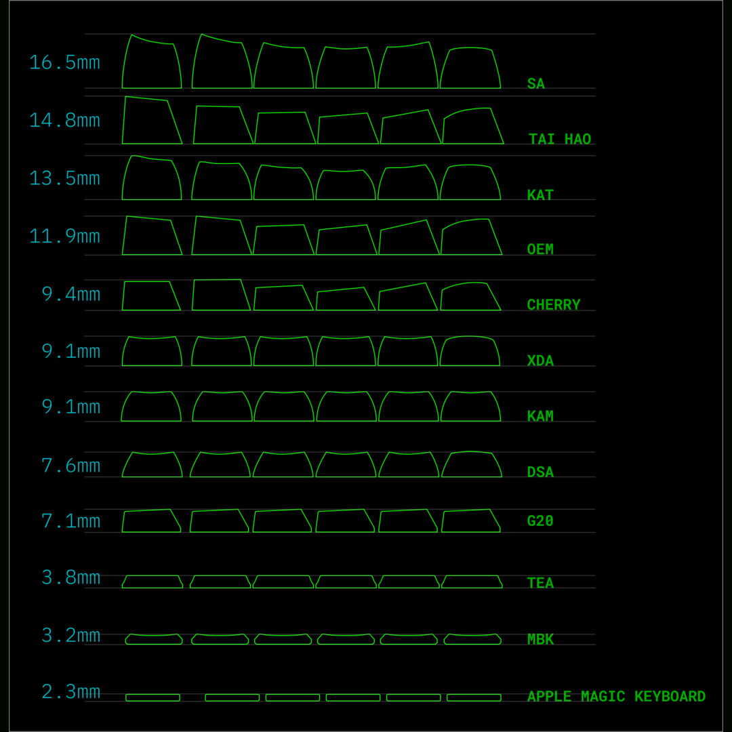Select the last keycap in the OEM row
This screenshot has width=732, height=732.
(472, 239)
